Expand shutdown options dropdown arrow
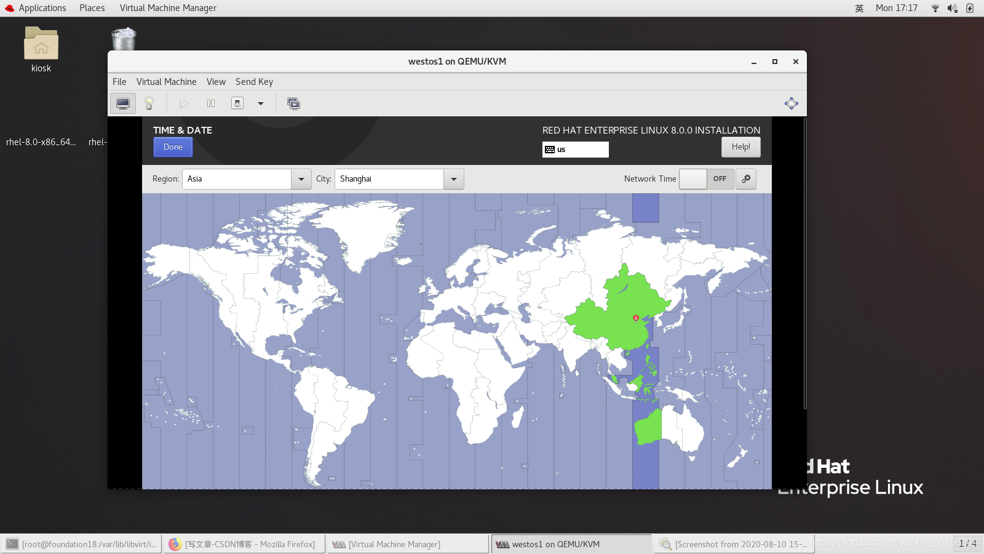Viewport: 984px width, 554px height. click(261, 103)
